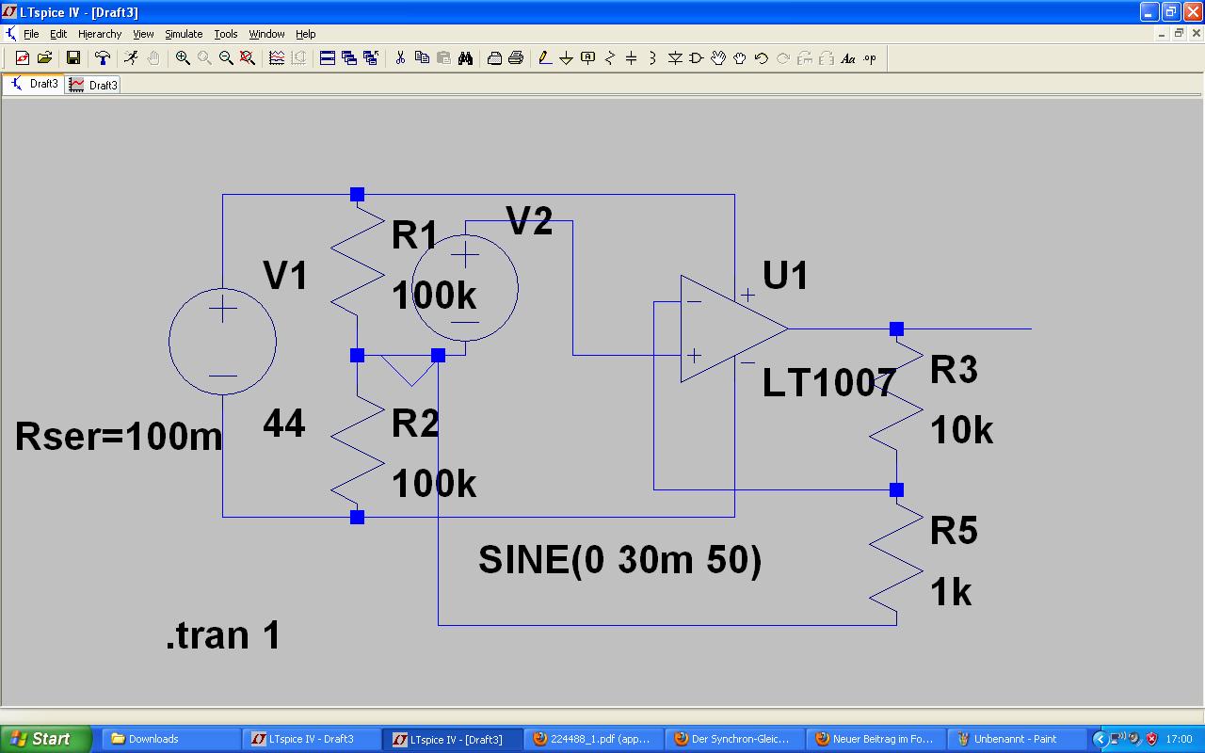Switch to Unbenannt - Paint taskbar button
Viewport: 1205px width, 753px height.
[1018, 739]
